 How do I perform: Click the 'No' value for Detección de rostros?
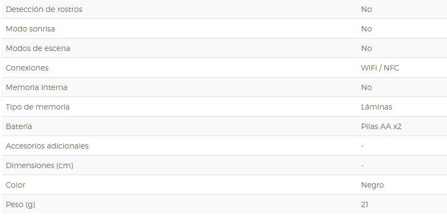[366, 9]
